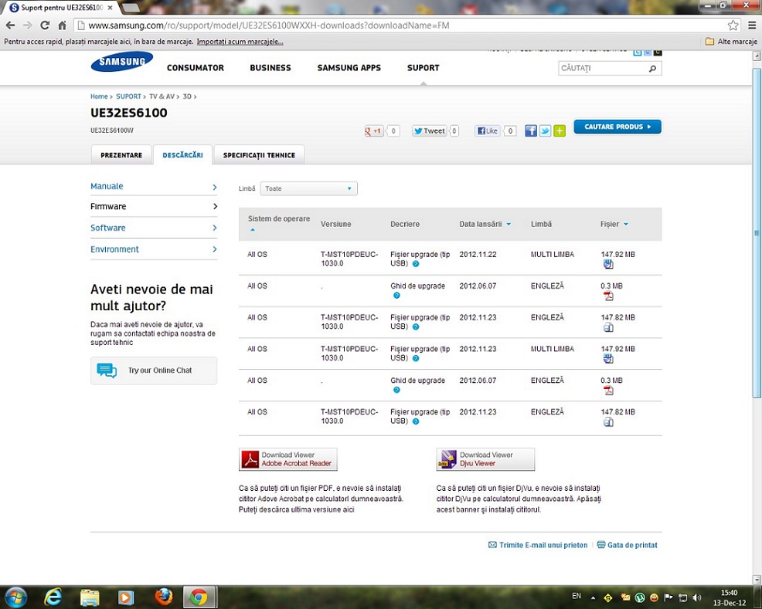Open Chrome's menu icon
The width and height of the screenshot is (762, 609).
752,25
